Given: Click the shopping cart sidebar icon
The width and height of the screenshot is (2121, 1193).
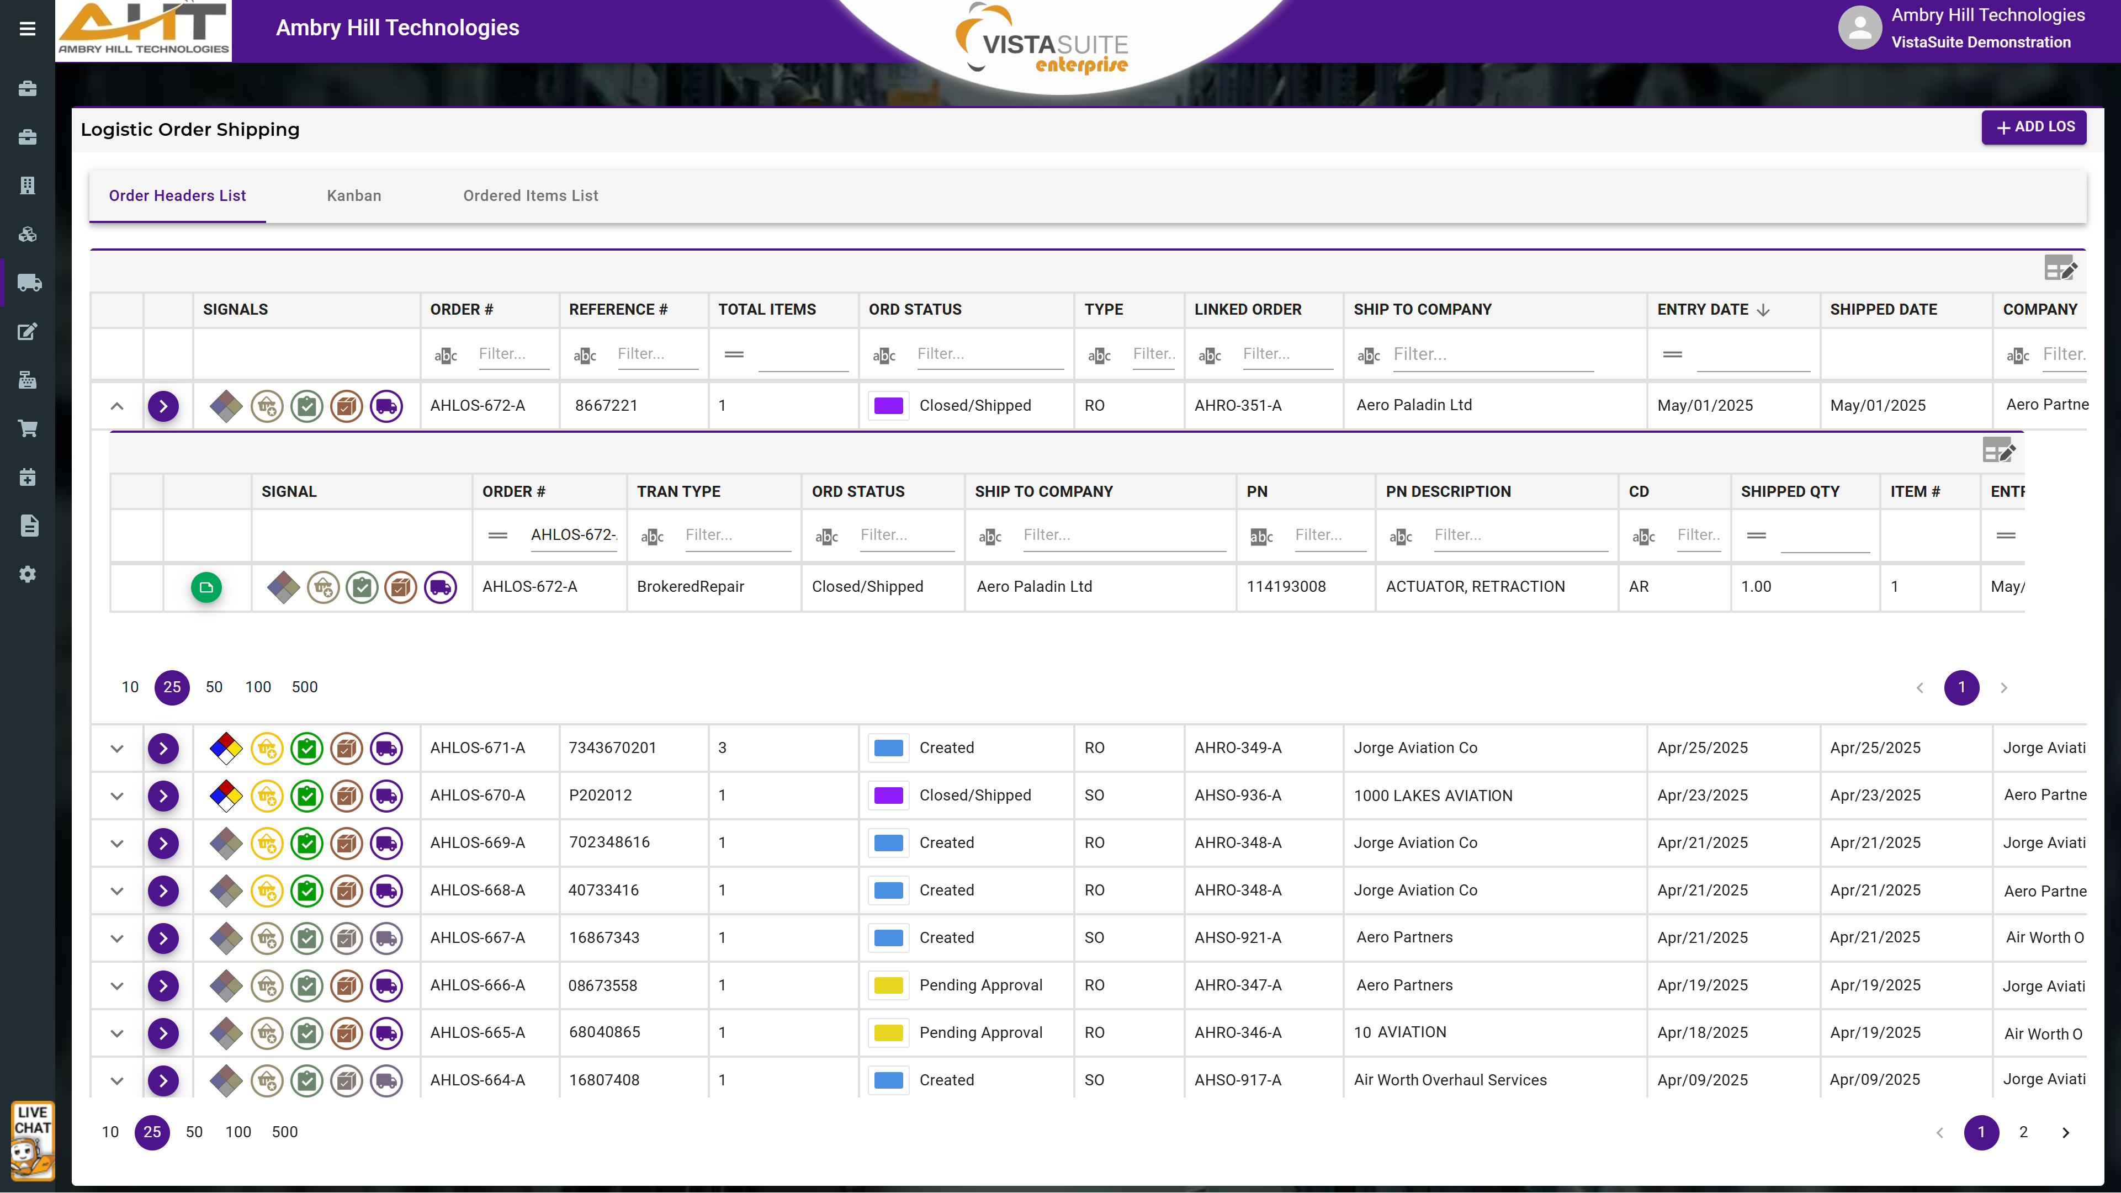Looking at the screenshot, I should pos(28,429).
